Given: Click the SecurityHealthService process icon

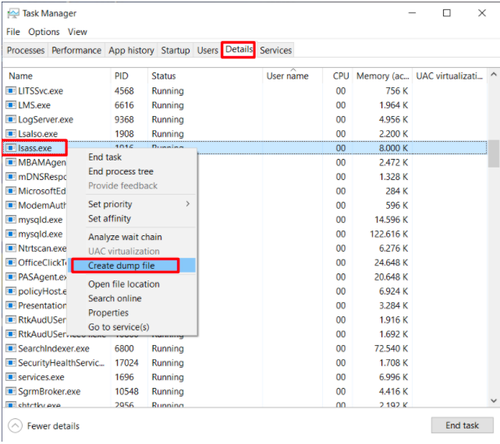Looking at the screenshot, I should (x=11, y=363).
